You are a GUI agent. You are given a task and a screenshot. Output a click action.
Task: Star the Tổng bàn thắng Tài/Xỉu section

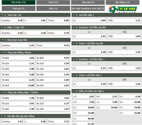(x=5, y=52)
